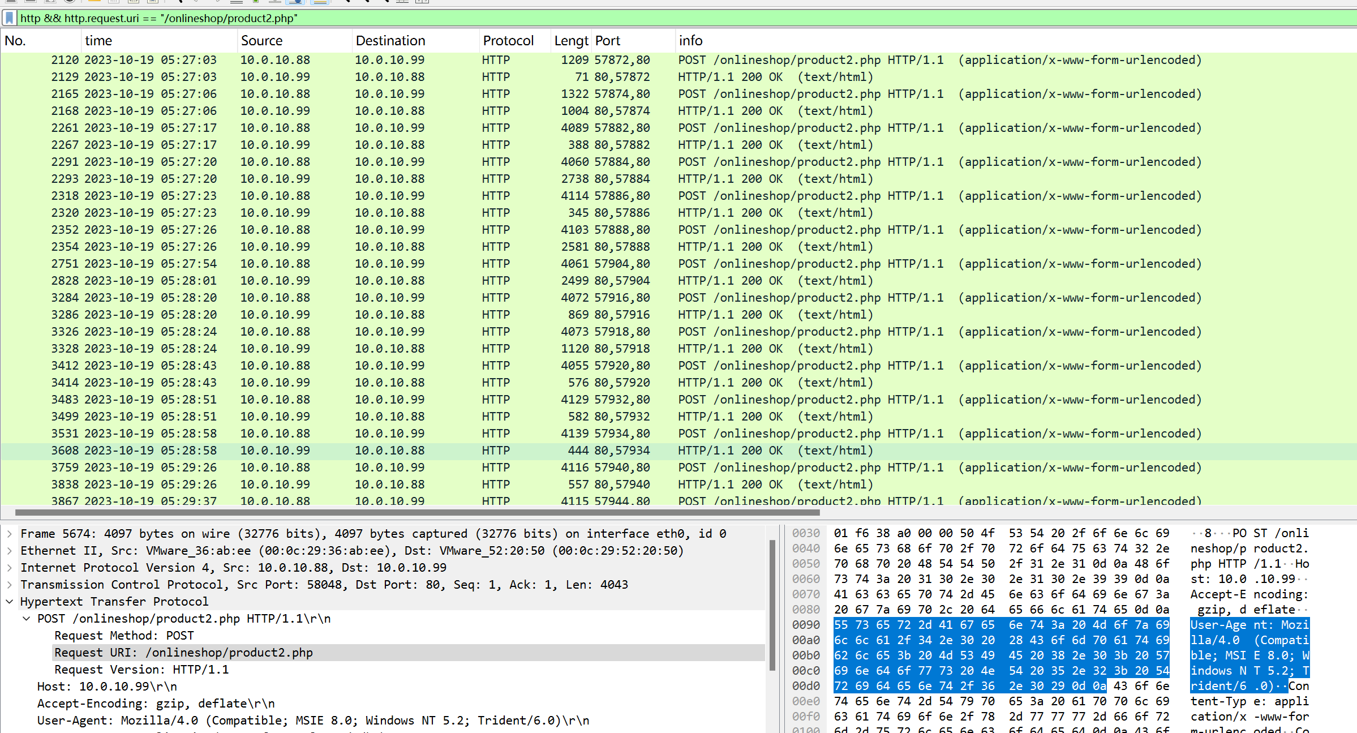Sort by the Port column header
1357x733 pixels.
coord(633,41)
